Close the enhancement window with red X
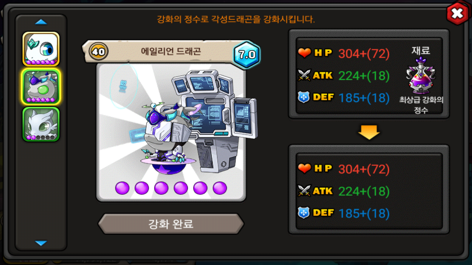The width and height of the screenshot is (472, 265). [x=457, y=14]
